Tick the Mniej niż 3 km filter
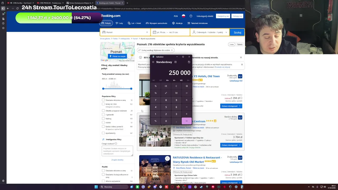Screen dimensions: 338x190 [103, 104]
